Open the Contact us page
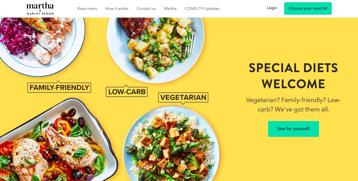This screenshot has width=358, height=181. pyautogui.click(x=146, y=8)
